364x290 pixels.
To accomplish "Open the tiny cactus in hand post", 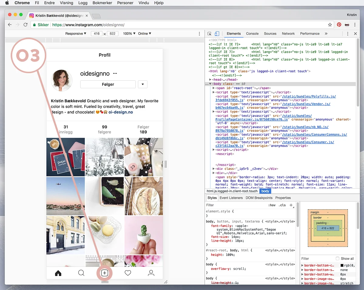I will click(143, 235).
